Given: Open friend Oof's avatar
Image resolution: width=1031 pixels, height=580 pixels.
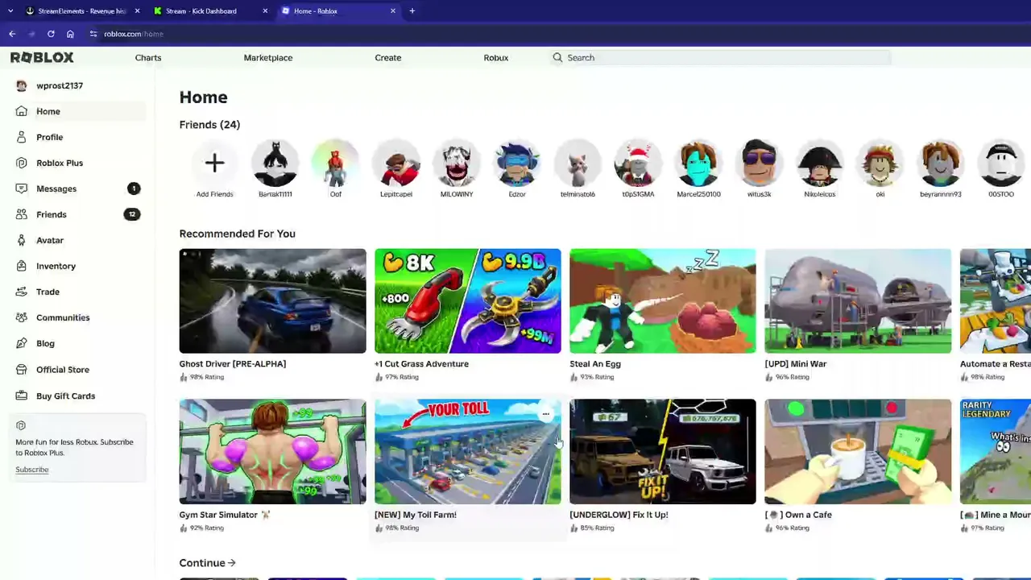Looking at the screenshot, I should click(336, 164).
